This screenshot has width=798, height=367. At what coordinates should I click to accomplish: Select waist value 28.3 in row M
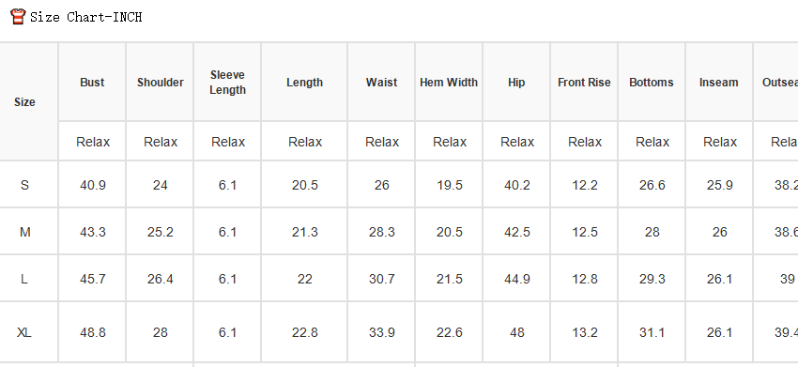point(382,233)
